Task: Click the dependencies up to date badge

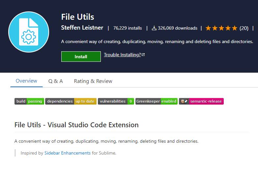Action: [x=71, y=101]
